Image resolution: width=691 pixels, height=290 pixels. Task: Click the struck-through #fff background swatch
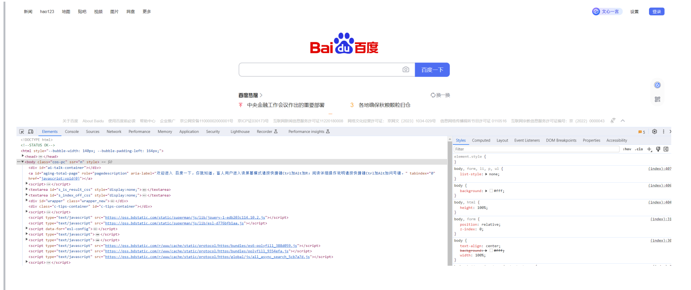click(x=491, y=251)
